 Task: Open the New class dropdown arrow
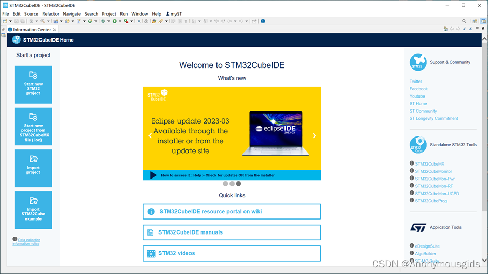coord(96,21)
